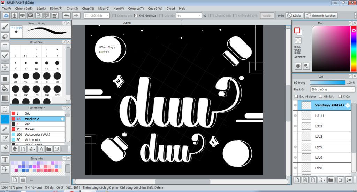Add a new 1-bit layer
The height and width of the screenshot is (192, 357).
coord(313,180)
